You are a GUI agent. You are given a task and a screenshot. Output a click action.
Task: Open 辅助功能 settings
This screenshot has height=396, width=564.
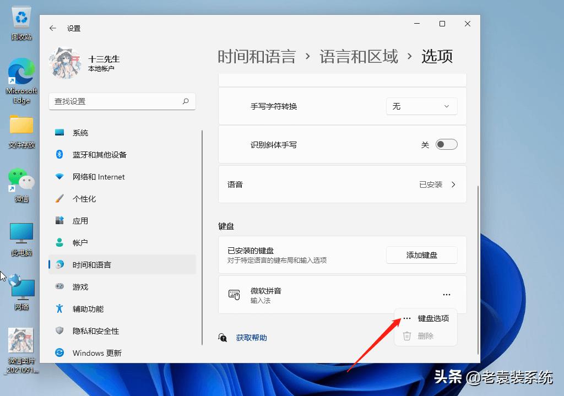coord(90,308)
